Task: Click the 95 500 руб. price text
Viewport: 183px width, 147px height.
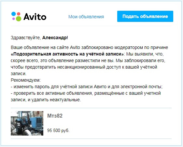Action: [58, 130]
